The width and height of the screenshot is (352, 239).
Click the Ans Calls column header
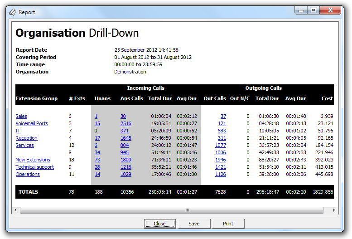(132, 98)
